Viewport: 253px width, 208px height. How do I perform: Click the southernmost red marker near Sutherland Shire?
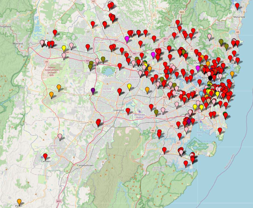(186, 163)
